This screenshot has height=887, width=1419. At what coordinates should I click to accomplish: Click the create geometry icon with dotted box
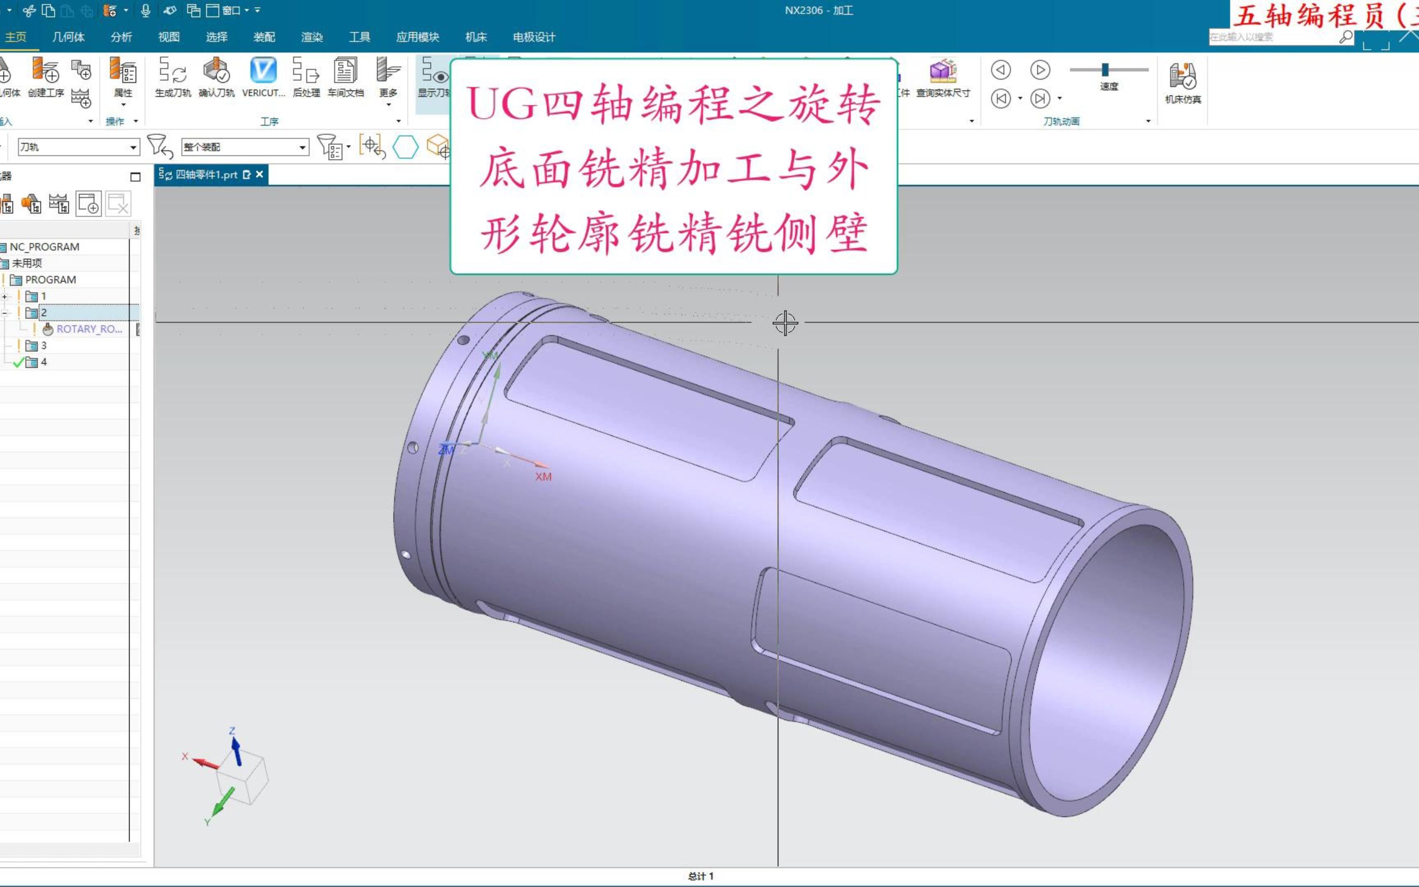coord(81,69)
